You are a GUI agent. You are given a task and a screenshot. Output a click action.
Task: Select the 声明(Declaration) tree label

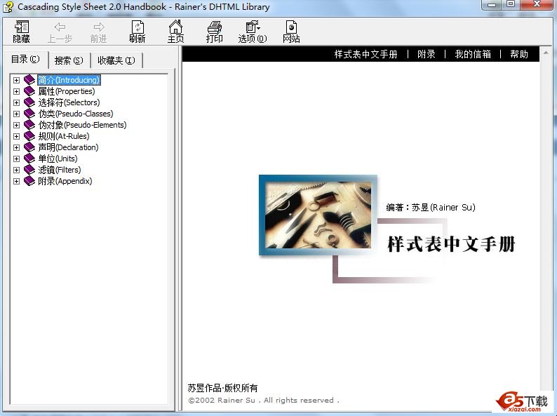point(68,147)
